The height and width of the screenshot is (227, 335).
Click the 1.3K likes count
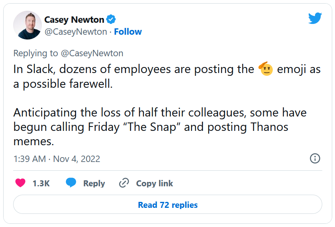[41, 184]
